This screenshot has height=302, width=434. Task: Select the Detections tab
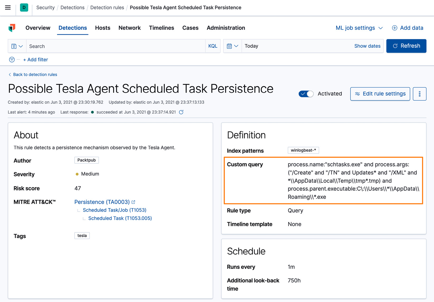point(73,28)
